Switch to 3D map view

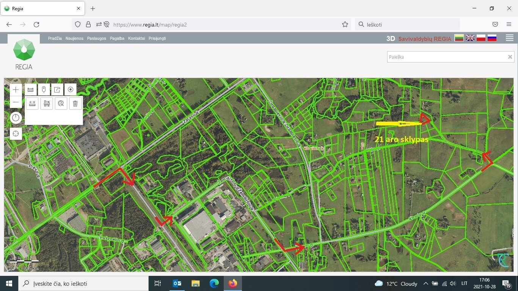point(391,38)
